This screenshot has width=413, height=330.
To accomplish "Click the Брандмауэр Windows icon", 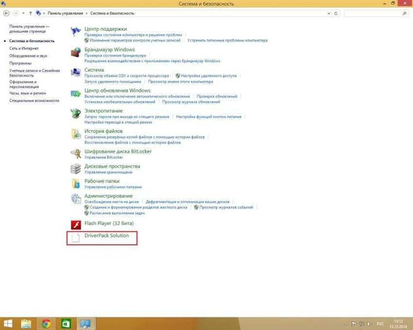I will [76, 52].
